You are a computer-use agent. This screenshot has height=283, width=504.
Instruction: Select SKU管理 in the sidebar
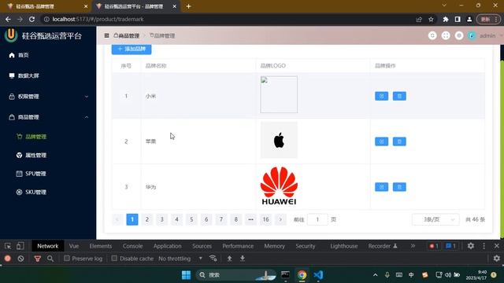point(48,192)
